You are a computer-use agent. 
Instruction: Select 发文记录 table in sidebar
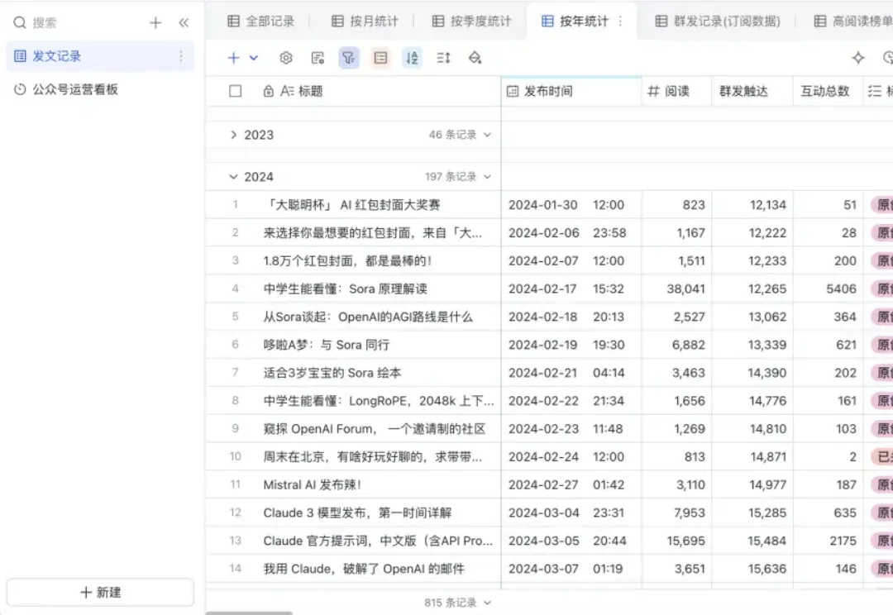point(100,56)
